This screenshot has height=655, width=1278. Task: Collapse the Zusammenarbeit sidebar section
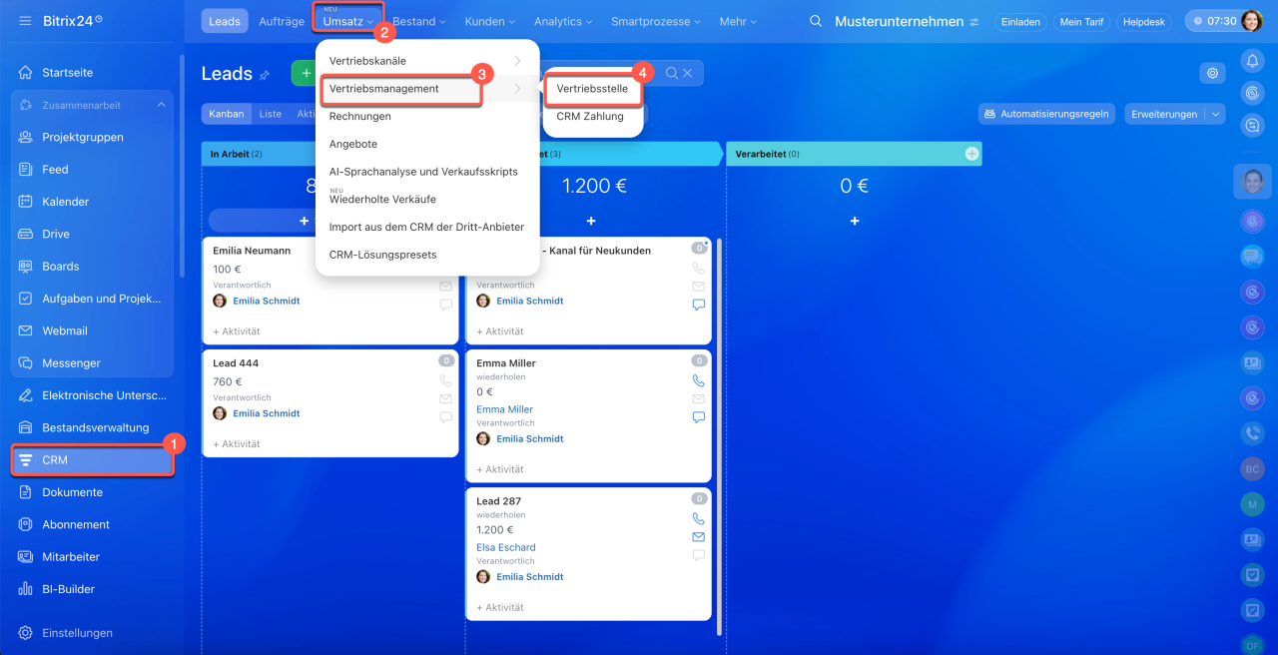[161, 105]
